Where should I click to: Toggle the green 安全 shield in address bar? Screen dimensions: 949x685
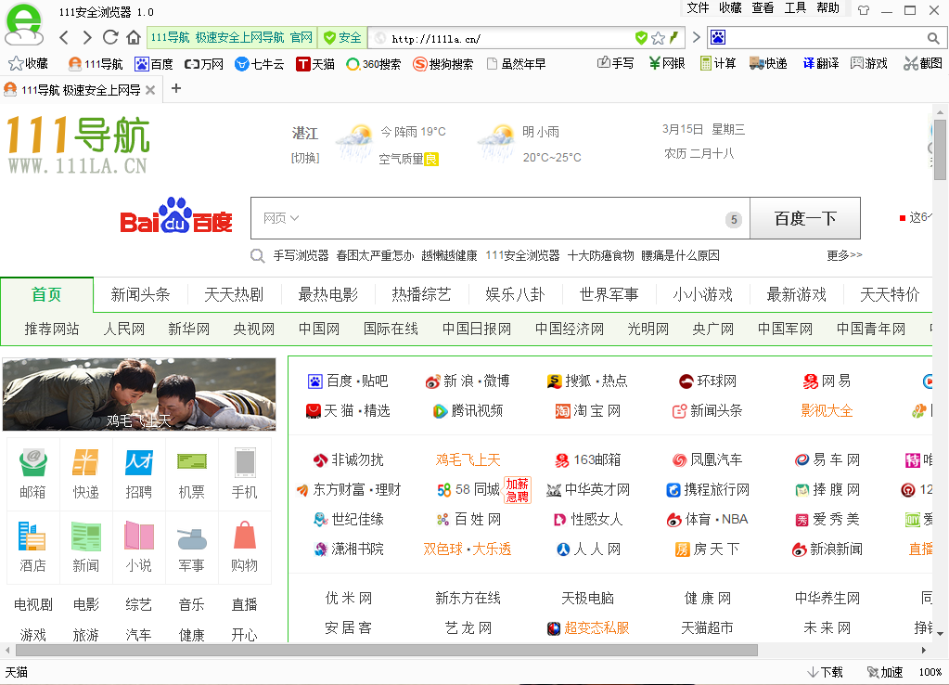341,37
